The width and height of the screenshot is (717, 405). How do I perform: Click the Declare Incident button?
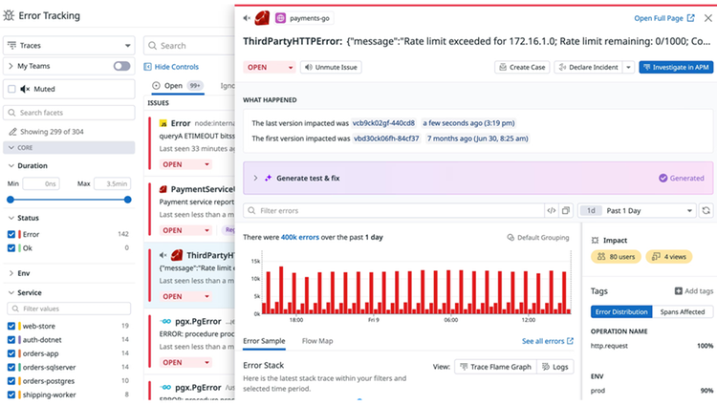tap(589, 67)
